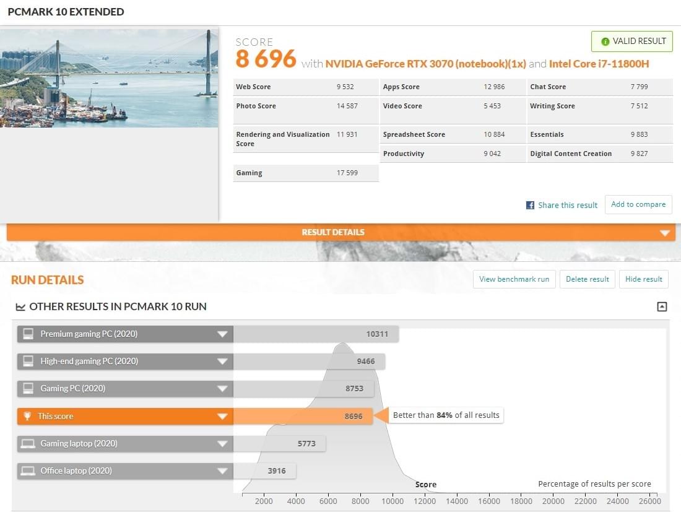Click the High-end gaming PC score bar 9466
Screen dimensions: 681x512
point(309,362)
